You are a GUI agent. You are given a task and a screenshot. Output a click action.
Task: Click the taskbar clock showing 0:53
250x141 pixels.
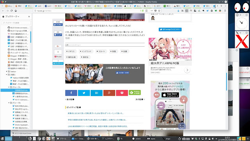coord(227,139)
